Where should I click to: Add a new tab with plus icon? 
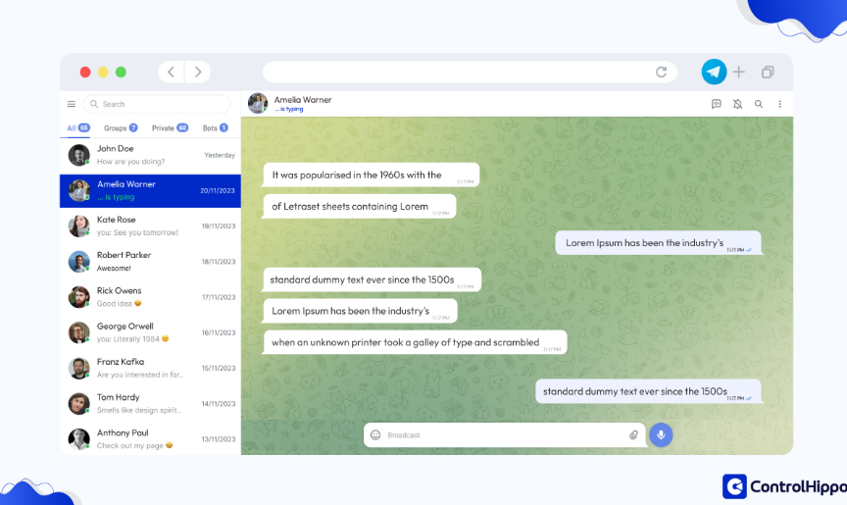pos(739,72)
